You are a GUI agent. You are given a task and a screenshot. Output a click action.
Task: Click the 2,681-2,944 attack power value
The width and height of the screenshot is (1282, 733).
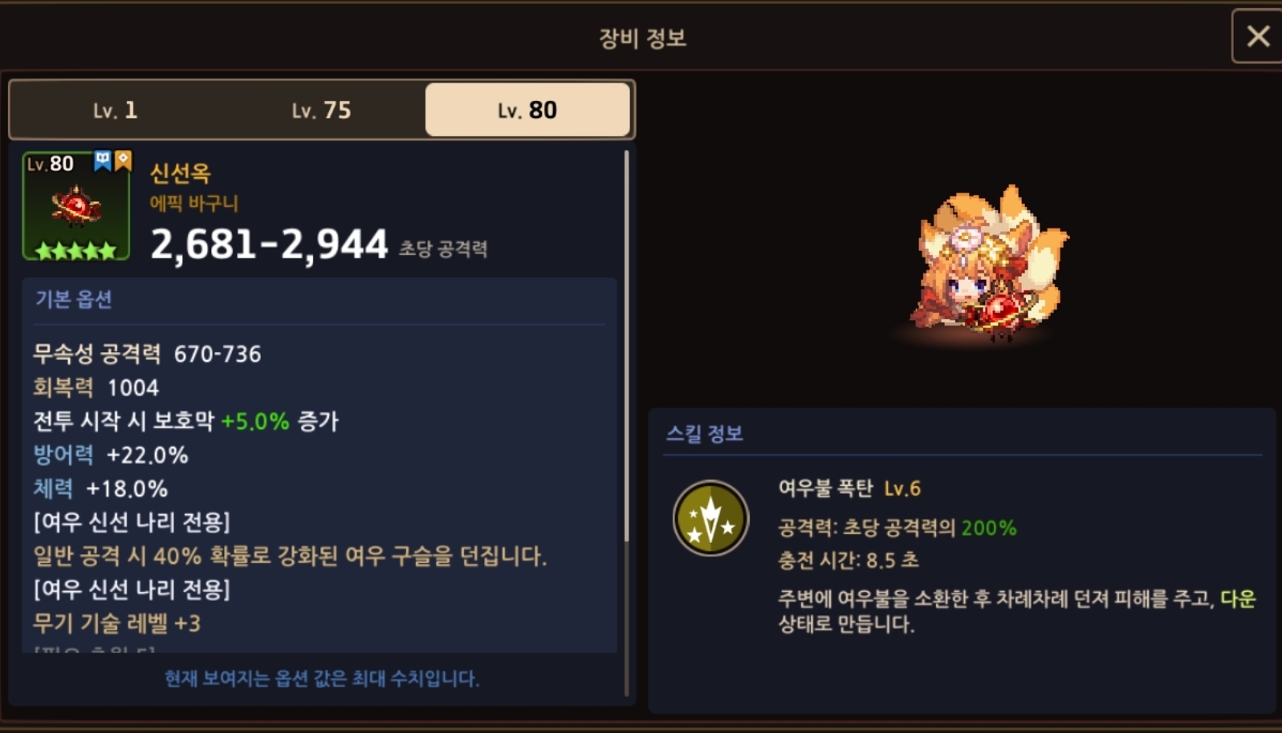[x=270, y=244]
